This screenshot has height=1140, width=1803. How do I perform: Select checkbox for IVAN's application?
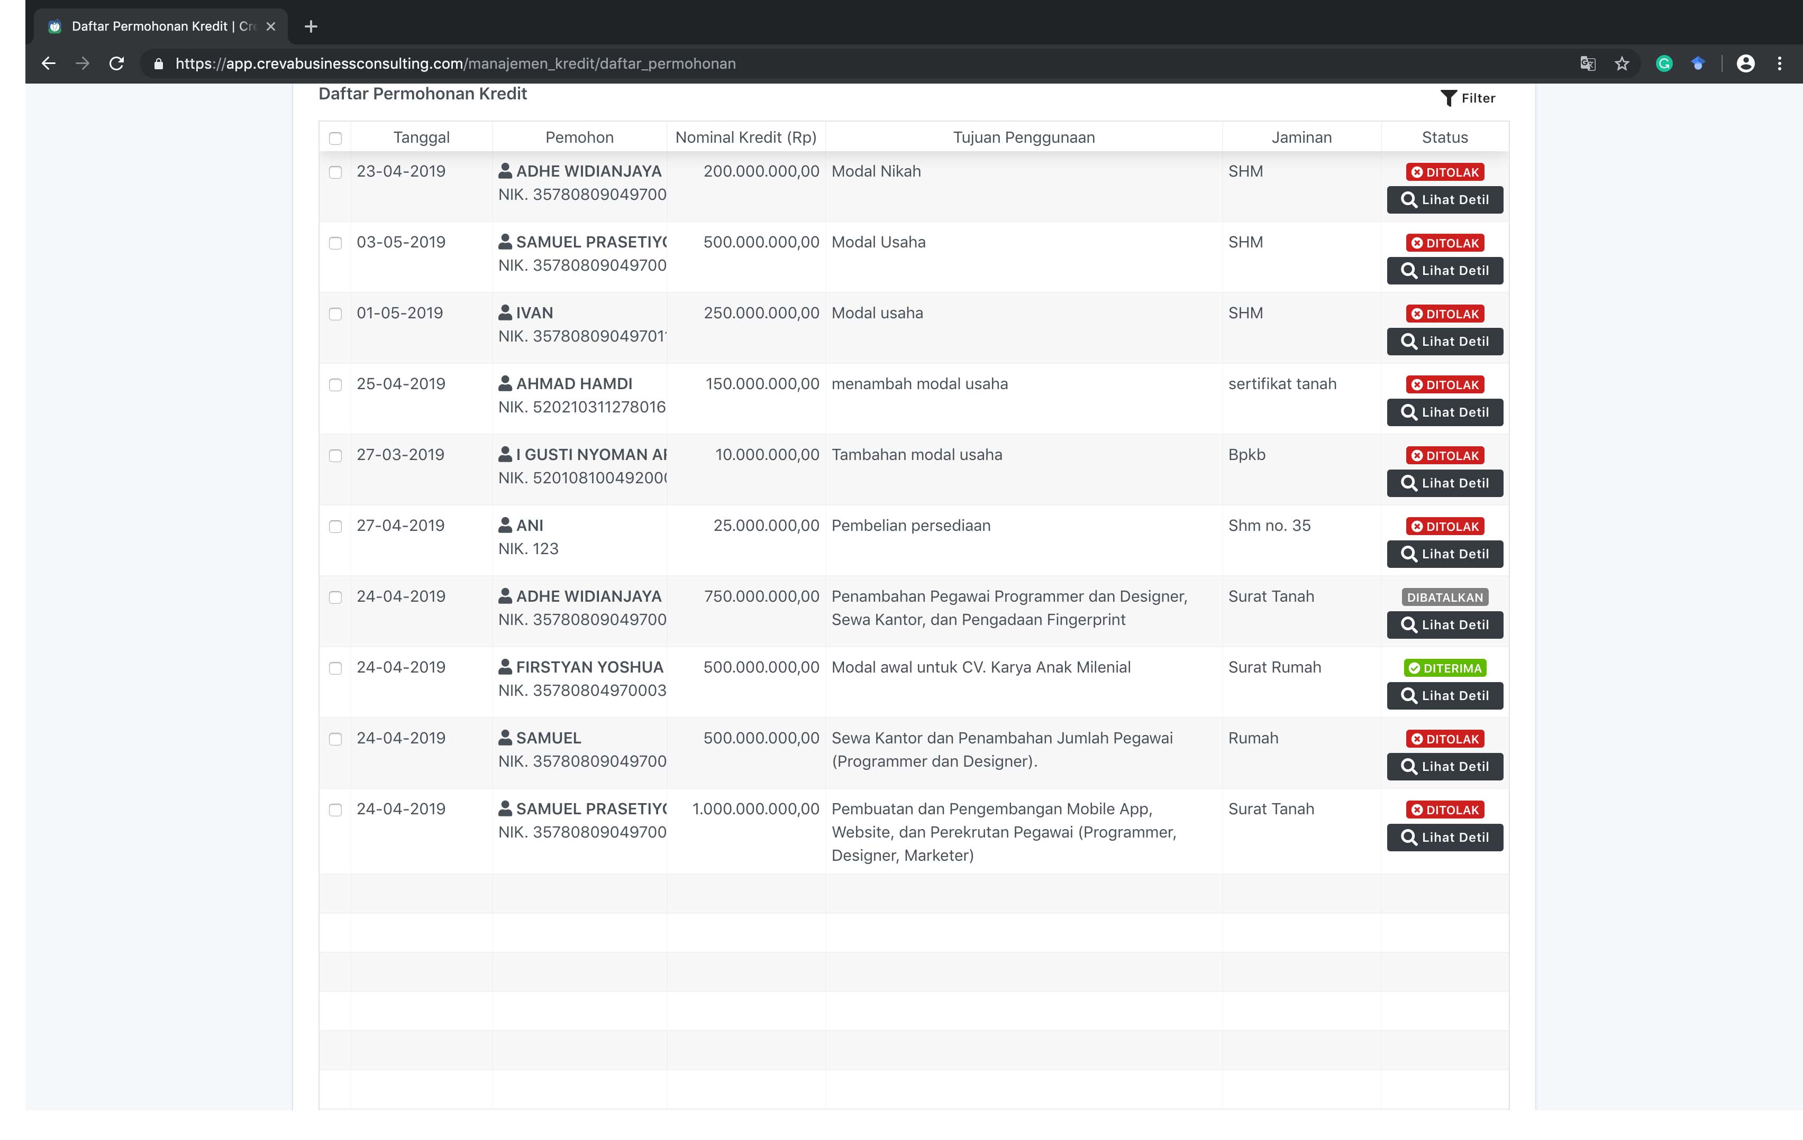coord(335,315)
